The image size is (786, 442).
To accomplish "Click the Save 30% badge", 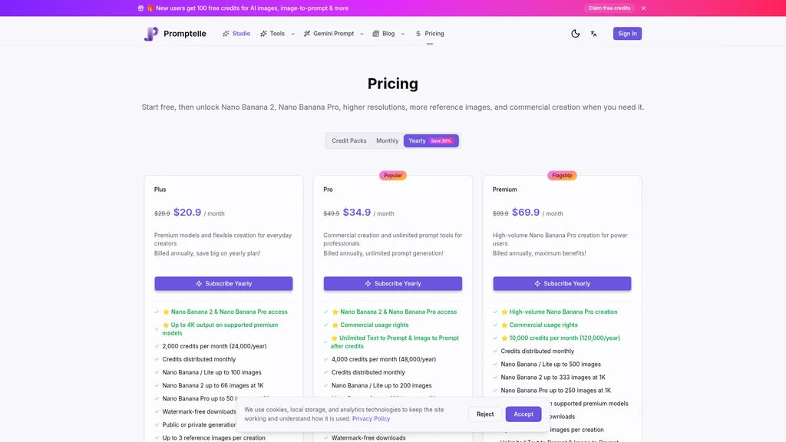I will 441,141.
